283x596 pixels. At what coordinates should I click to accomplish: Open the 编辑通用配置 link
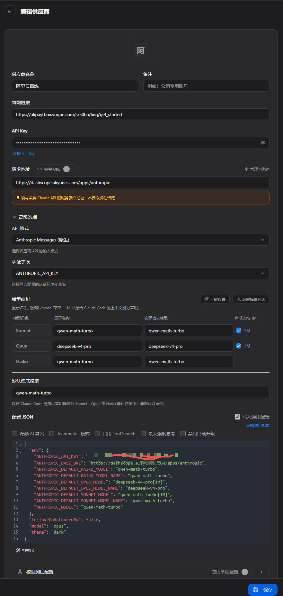tap(258, 425)
